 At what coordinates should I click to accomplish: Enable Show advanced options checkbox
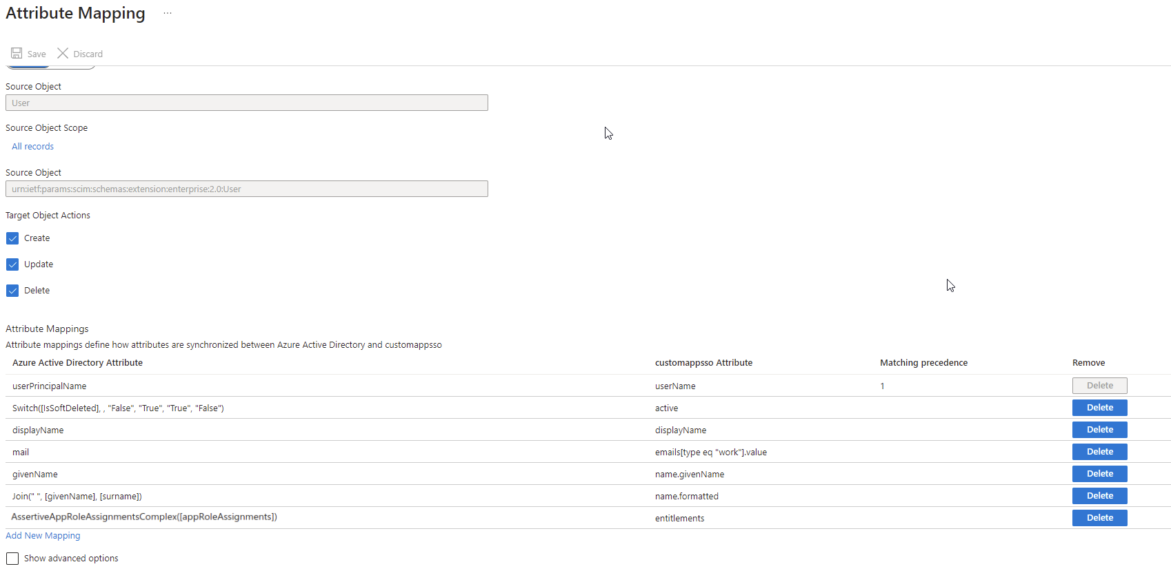pyautogui.click(x=12, y=559)
